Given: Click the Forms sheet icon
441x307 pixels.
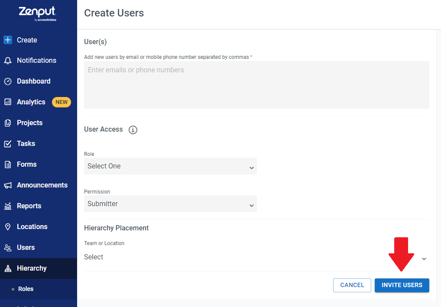Looking at the screenshot, I should [x=8, y=165].
